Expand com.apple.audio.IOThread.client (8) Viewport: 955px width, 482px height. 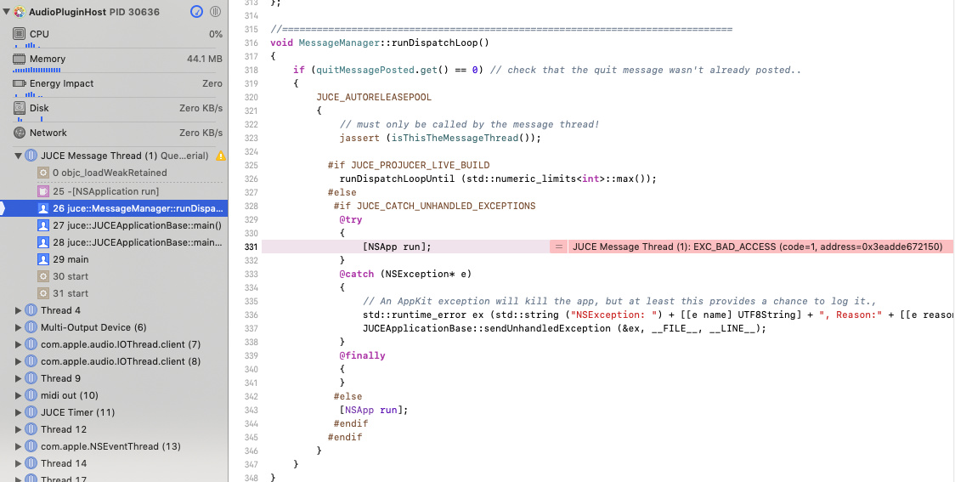(19, 361)
